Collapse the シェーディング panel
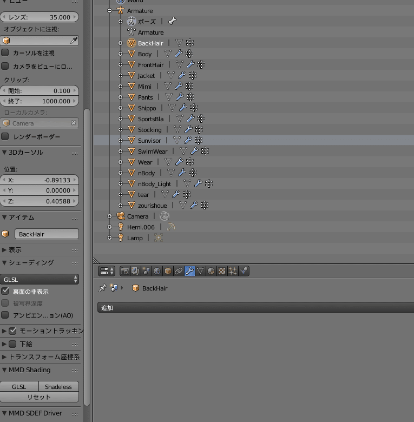 click(4, 263)
